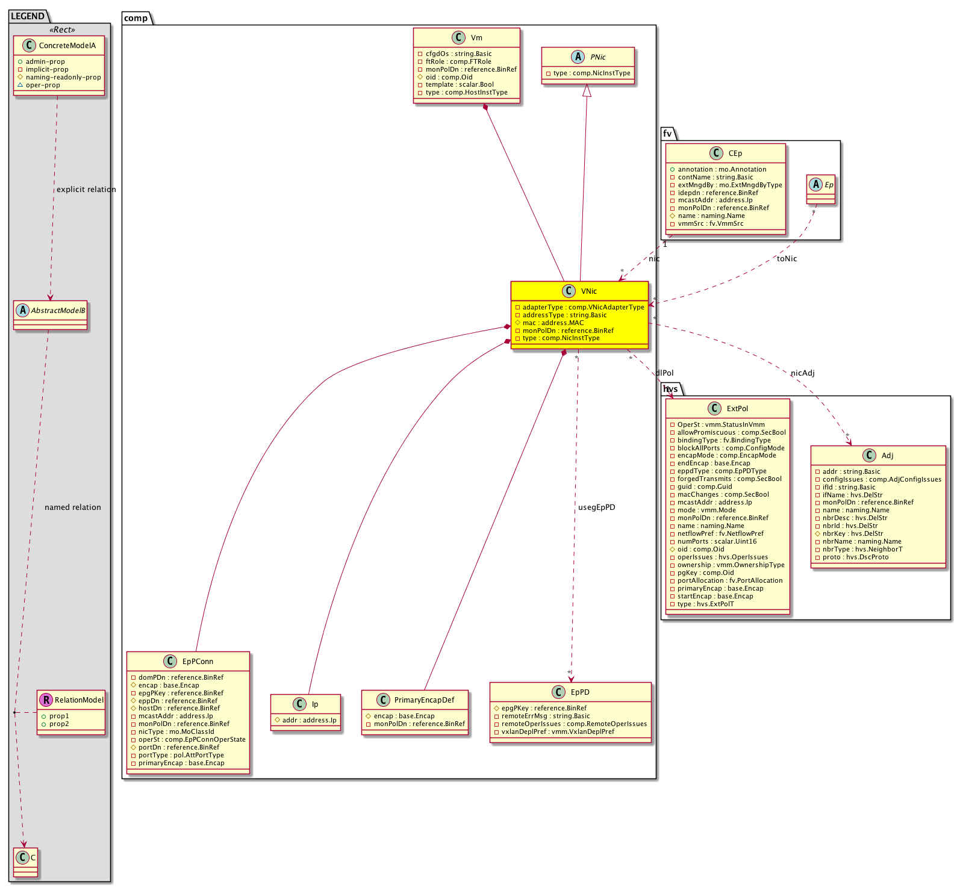Screen dimensions: 963x888
Task: Select the 'comp' package tab
Action: point(136,18)
